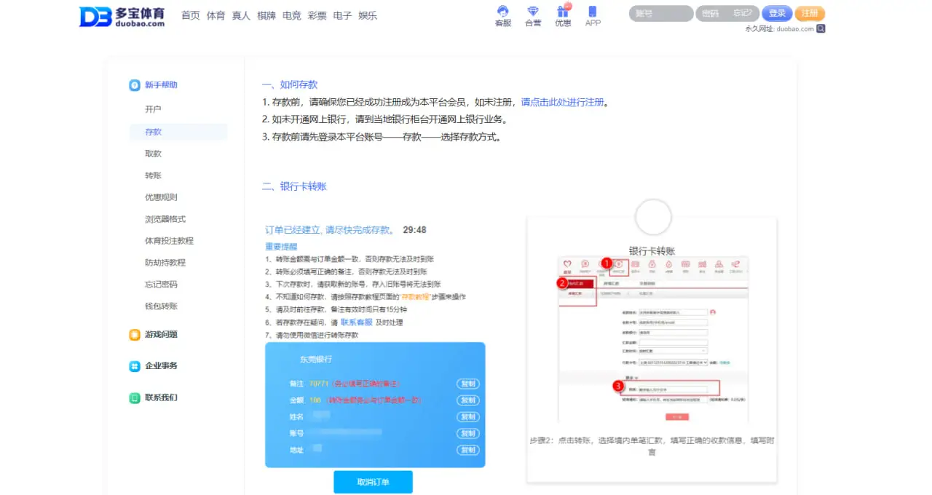
Task: Copy the 金额 amount value
Action: pyautogui.click(x=468, y=400)
